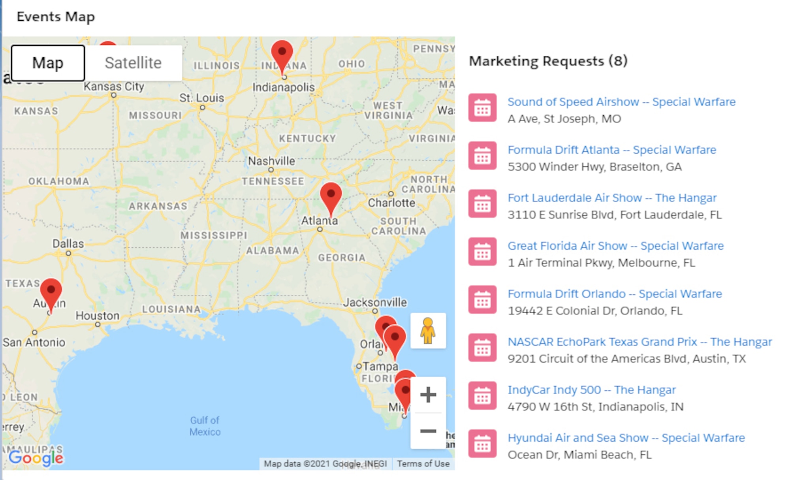Open NASCAR EchoPark Texas Grand Prix link
The image size is (790, 480).
click(x=640, y=342)
